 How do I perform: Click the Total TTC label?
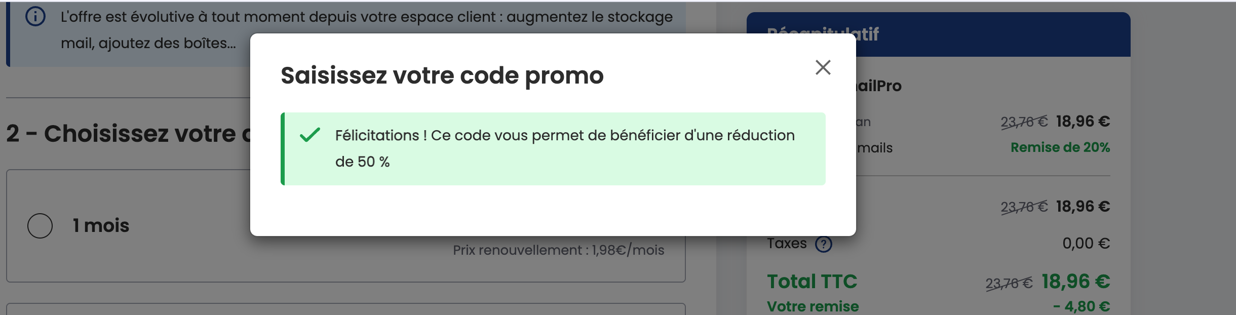click(812, 282)
